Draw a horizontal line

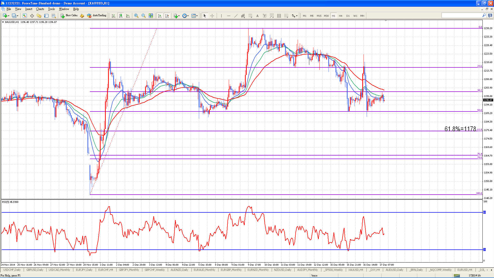click(228, 16)
